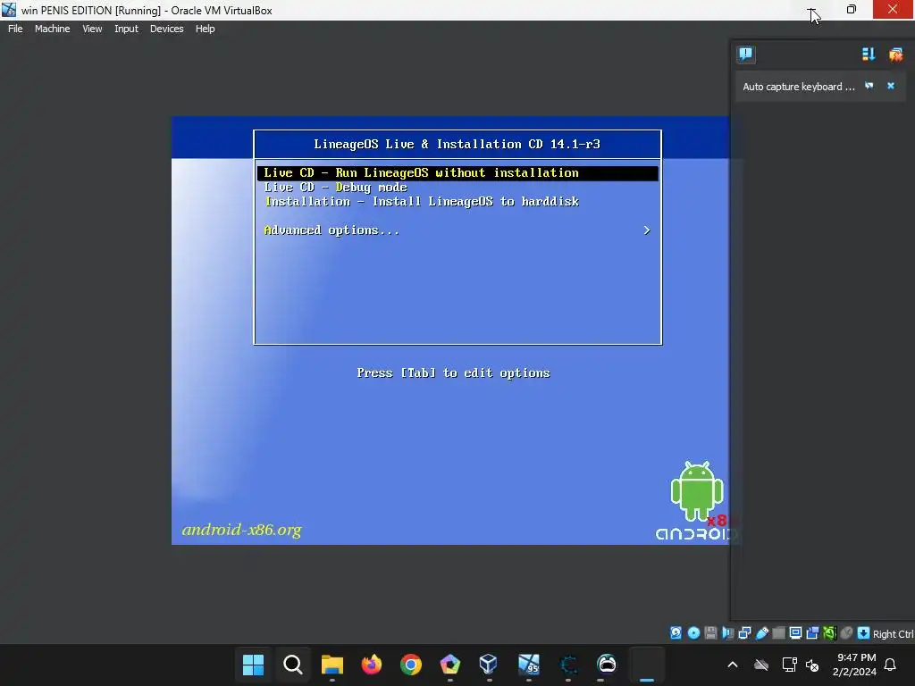
Task: Open Windows notifications bell icon
Action: pos(891,665)
